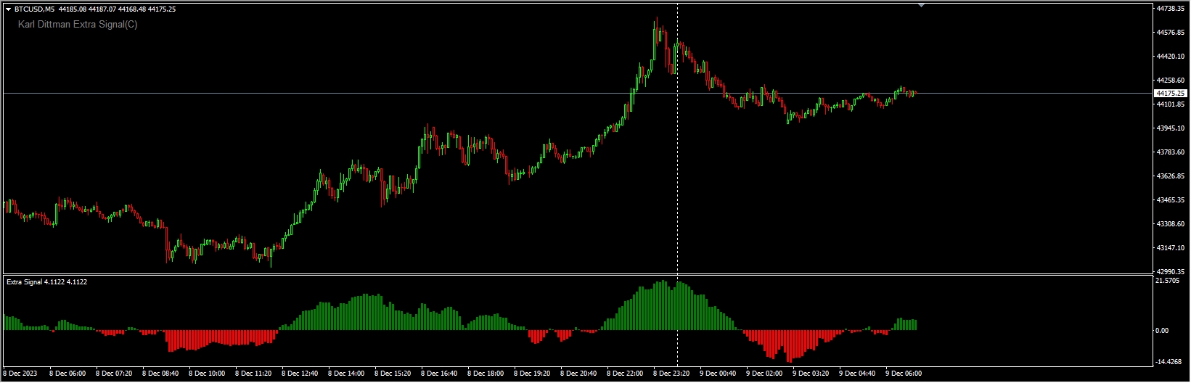Click price axis label 44576.25

[1170, 33]
